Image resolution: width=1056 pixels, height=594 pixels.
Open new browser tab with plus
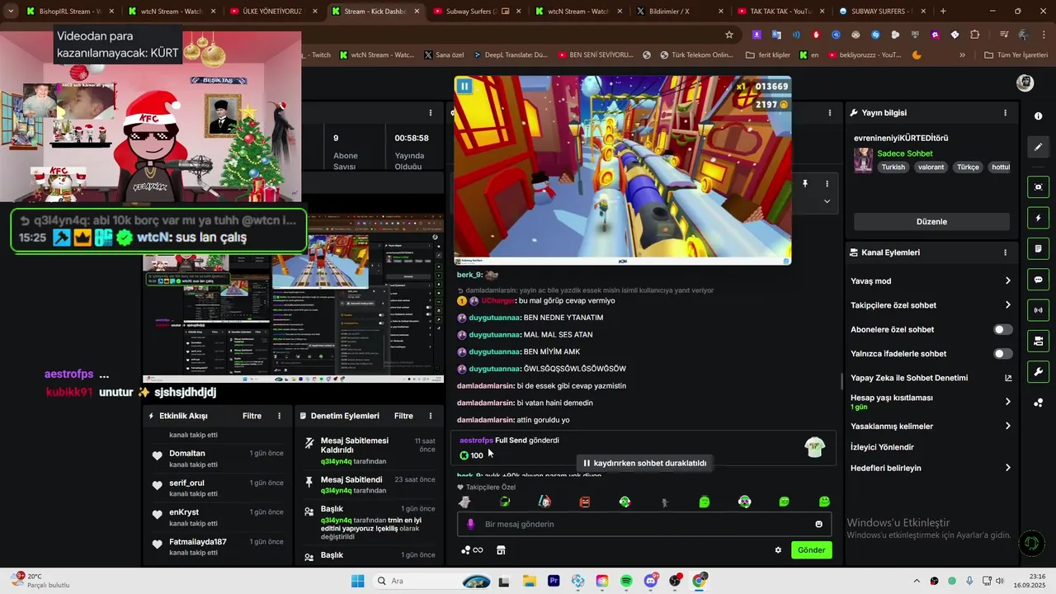[x=943, y=12]
